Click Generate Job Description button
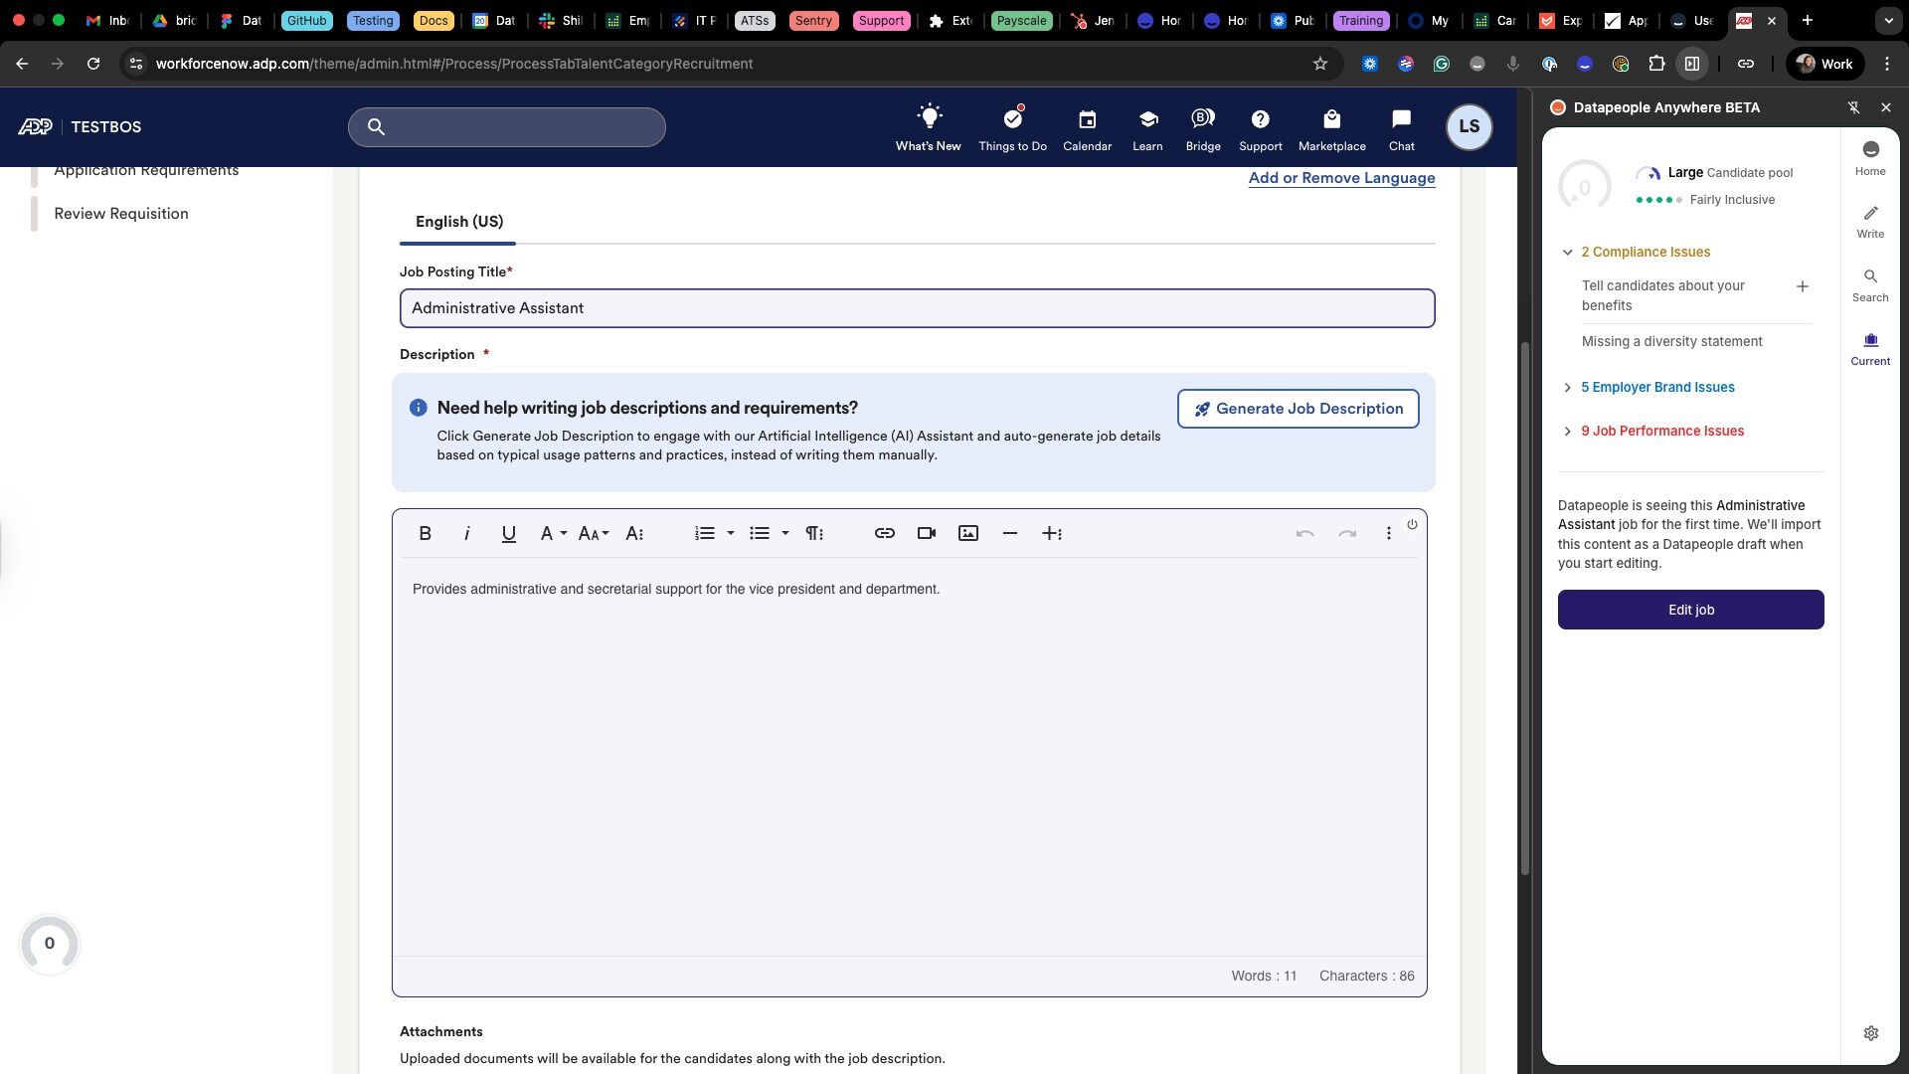This screenshot has width=1909, height=1074. [x=1298, y=409]
